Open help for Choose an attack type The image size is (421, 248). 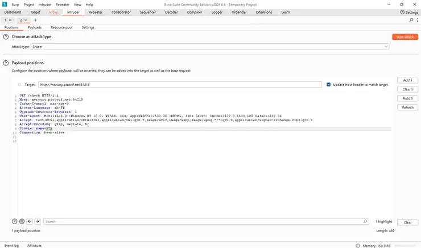[x=6, y=37]
